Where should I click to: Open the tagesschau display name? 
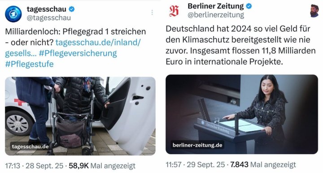(x=47, y=9)
